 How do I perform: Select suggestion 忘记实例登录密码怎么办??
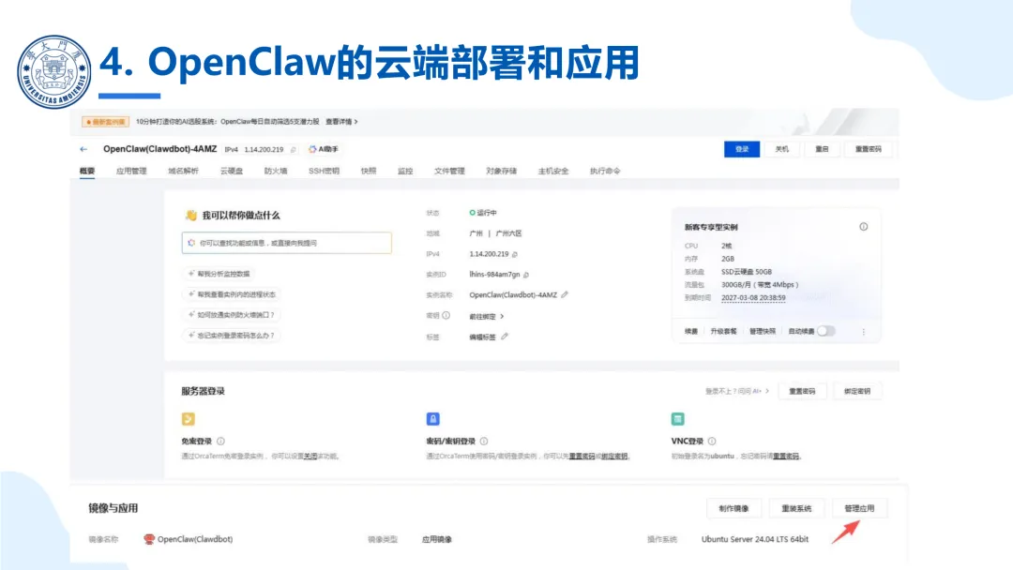click(x=232, y=336)
